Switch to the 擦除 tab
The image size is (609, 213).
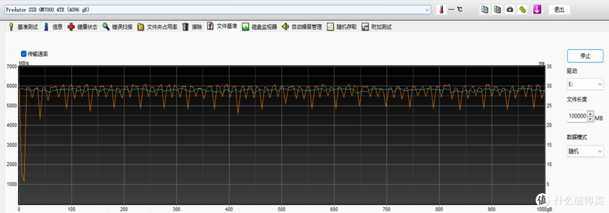click(192, 27)
